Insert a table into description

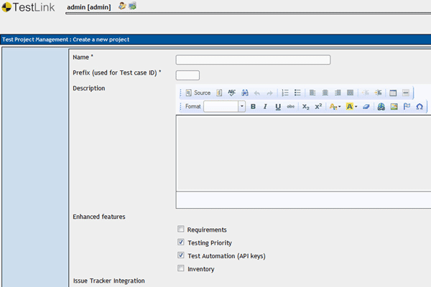pyautogui.click(x=393, y=93)
